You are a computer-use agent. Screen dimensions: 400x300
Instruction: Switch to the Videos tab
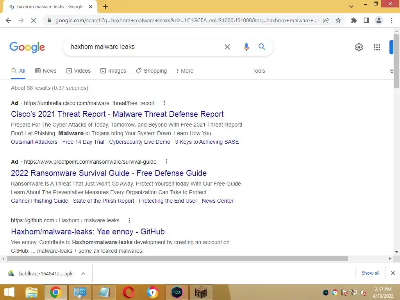click(x=79, y=71)
